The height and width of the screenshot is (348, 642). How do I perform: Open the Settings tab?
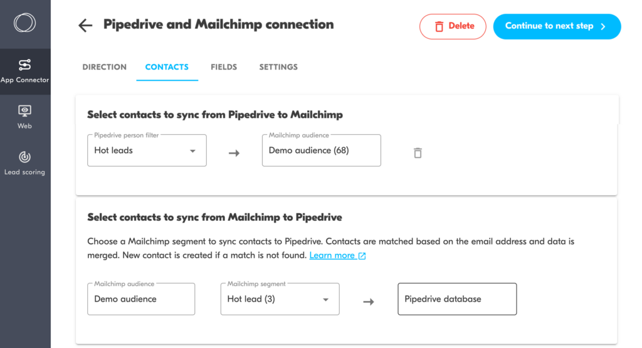tap(278, 67)
